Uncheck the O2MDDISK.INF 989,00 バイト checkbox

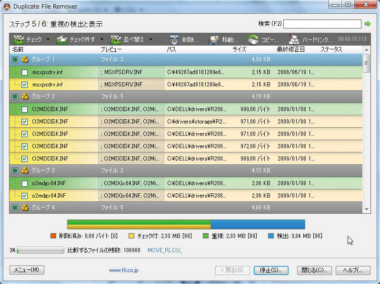(x=24, y=159)
